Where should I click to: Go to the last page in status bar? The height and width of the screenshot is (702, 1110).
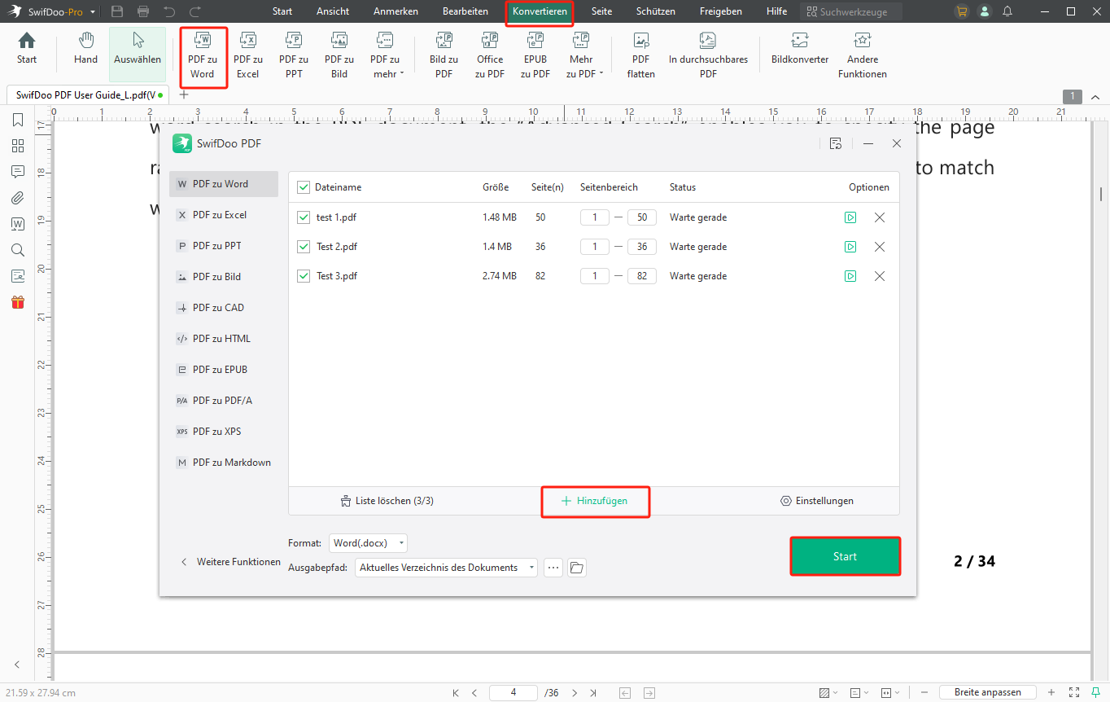pos(593,692)
